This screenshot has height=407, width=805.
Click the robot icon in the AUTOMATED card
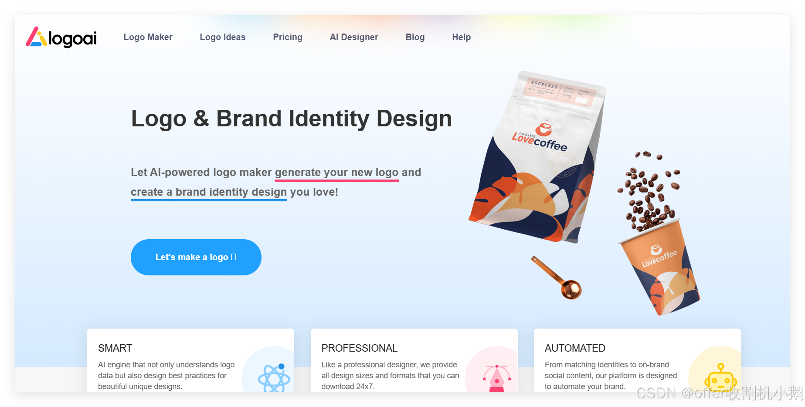click(721, 377)
